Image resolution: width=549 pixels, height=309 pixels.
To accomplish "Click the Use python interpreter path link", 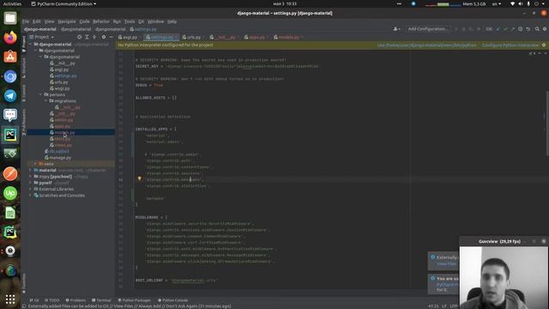I will pyautogui.click(x=427, y=45).
